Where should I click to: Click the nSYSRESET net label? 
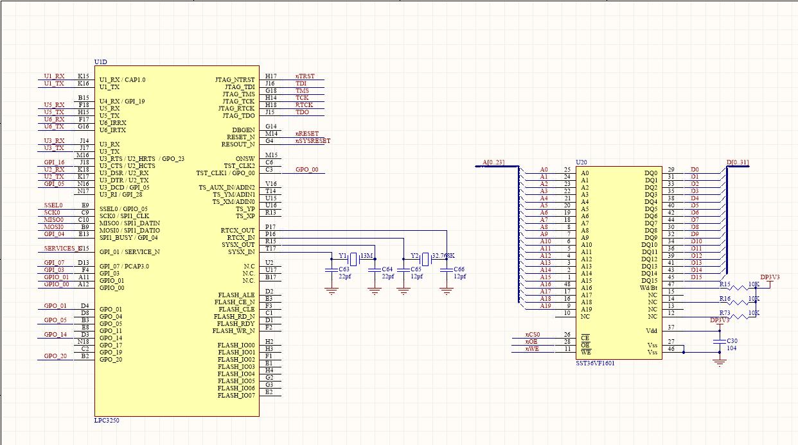313,141
